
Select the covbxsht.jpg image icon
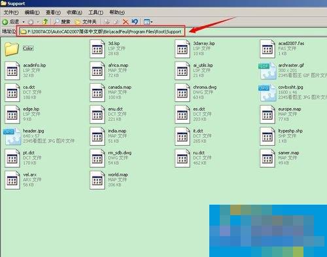267,93
